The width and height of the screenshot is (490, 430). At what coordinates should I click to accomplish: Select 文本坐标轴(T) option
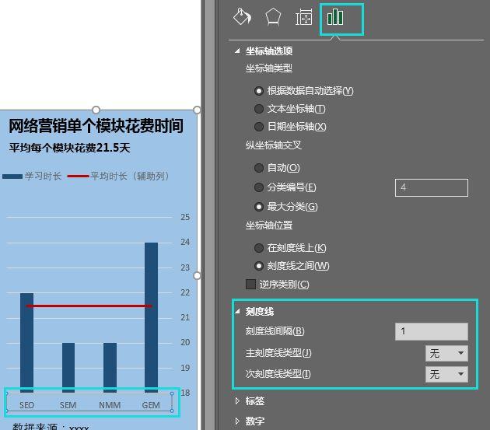point(290,109)
